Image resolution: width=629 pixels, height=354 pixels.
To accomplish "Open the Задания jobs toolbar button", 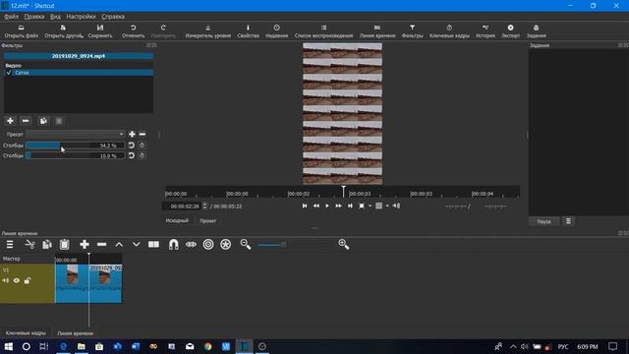I will [536, 31].
